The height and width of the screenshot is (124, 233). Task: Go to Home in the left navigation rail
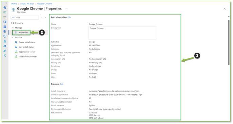point(5,7)
